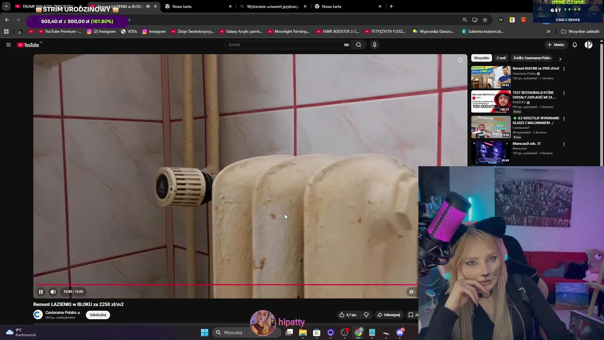Open the VODs bookmark
604x340 pixels.
coord(129,32)
